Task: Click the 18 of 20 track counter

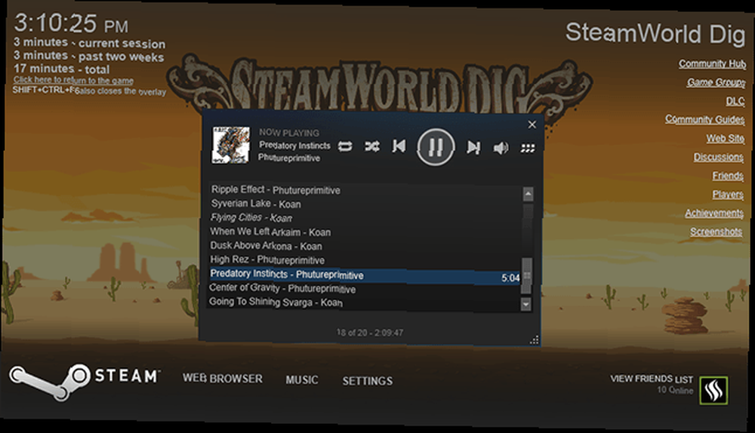Action: (x=370, y=333)
